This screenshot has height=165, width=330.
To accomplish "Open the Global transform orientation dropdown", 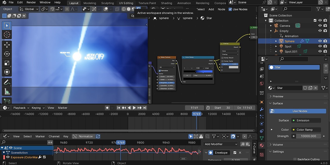I will (x=29, y=9).
